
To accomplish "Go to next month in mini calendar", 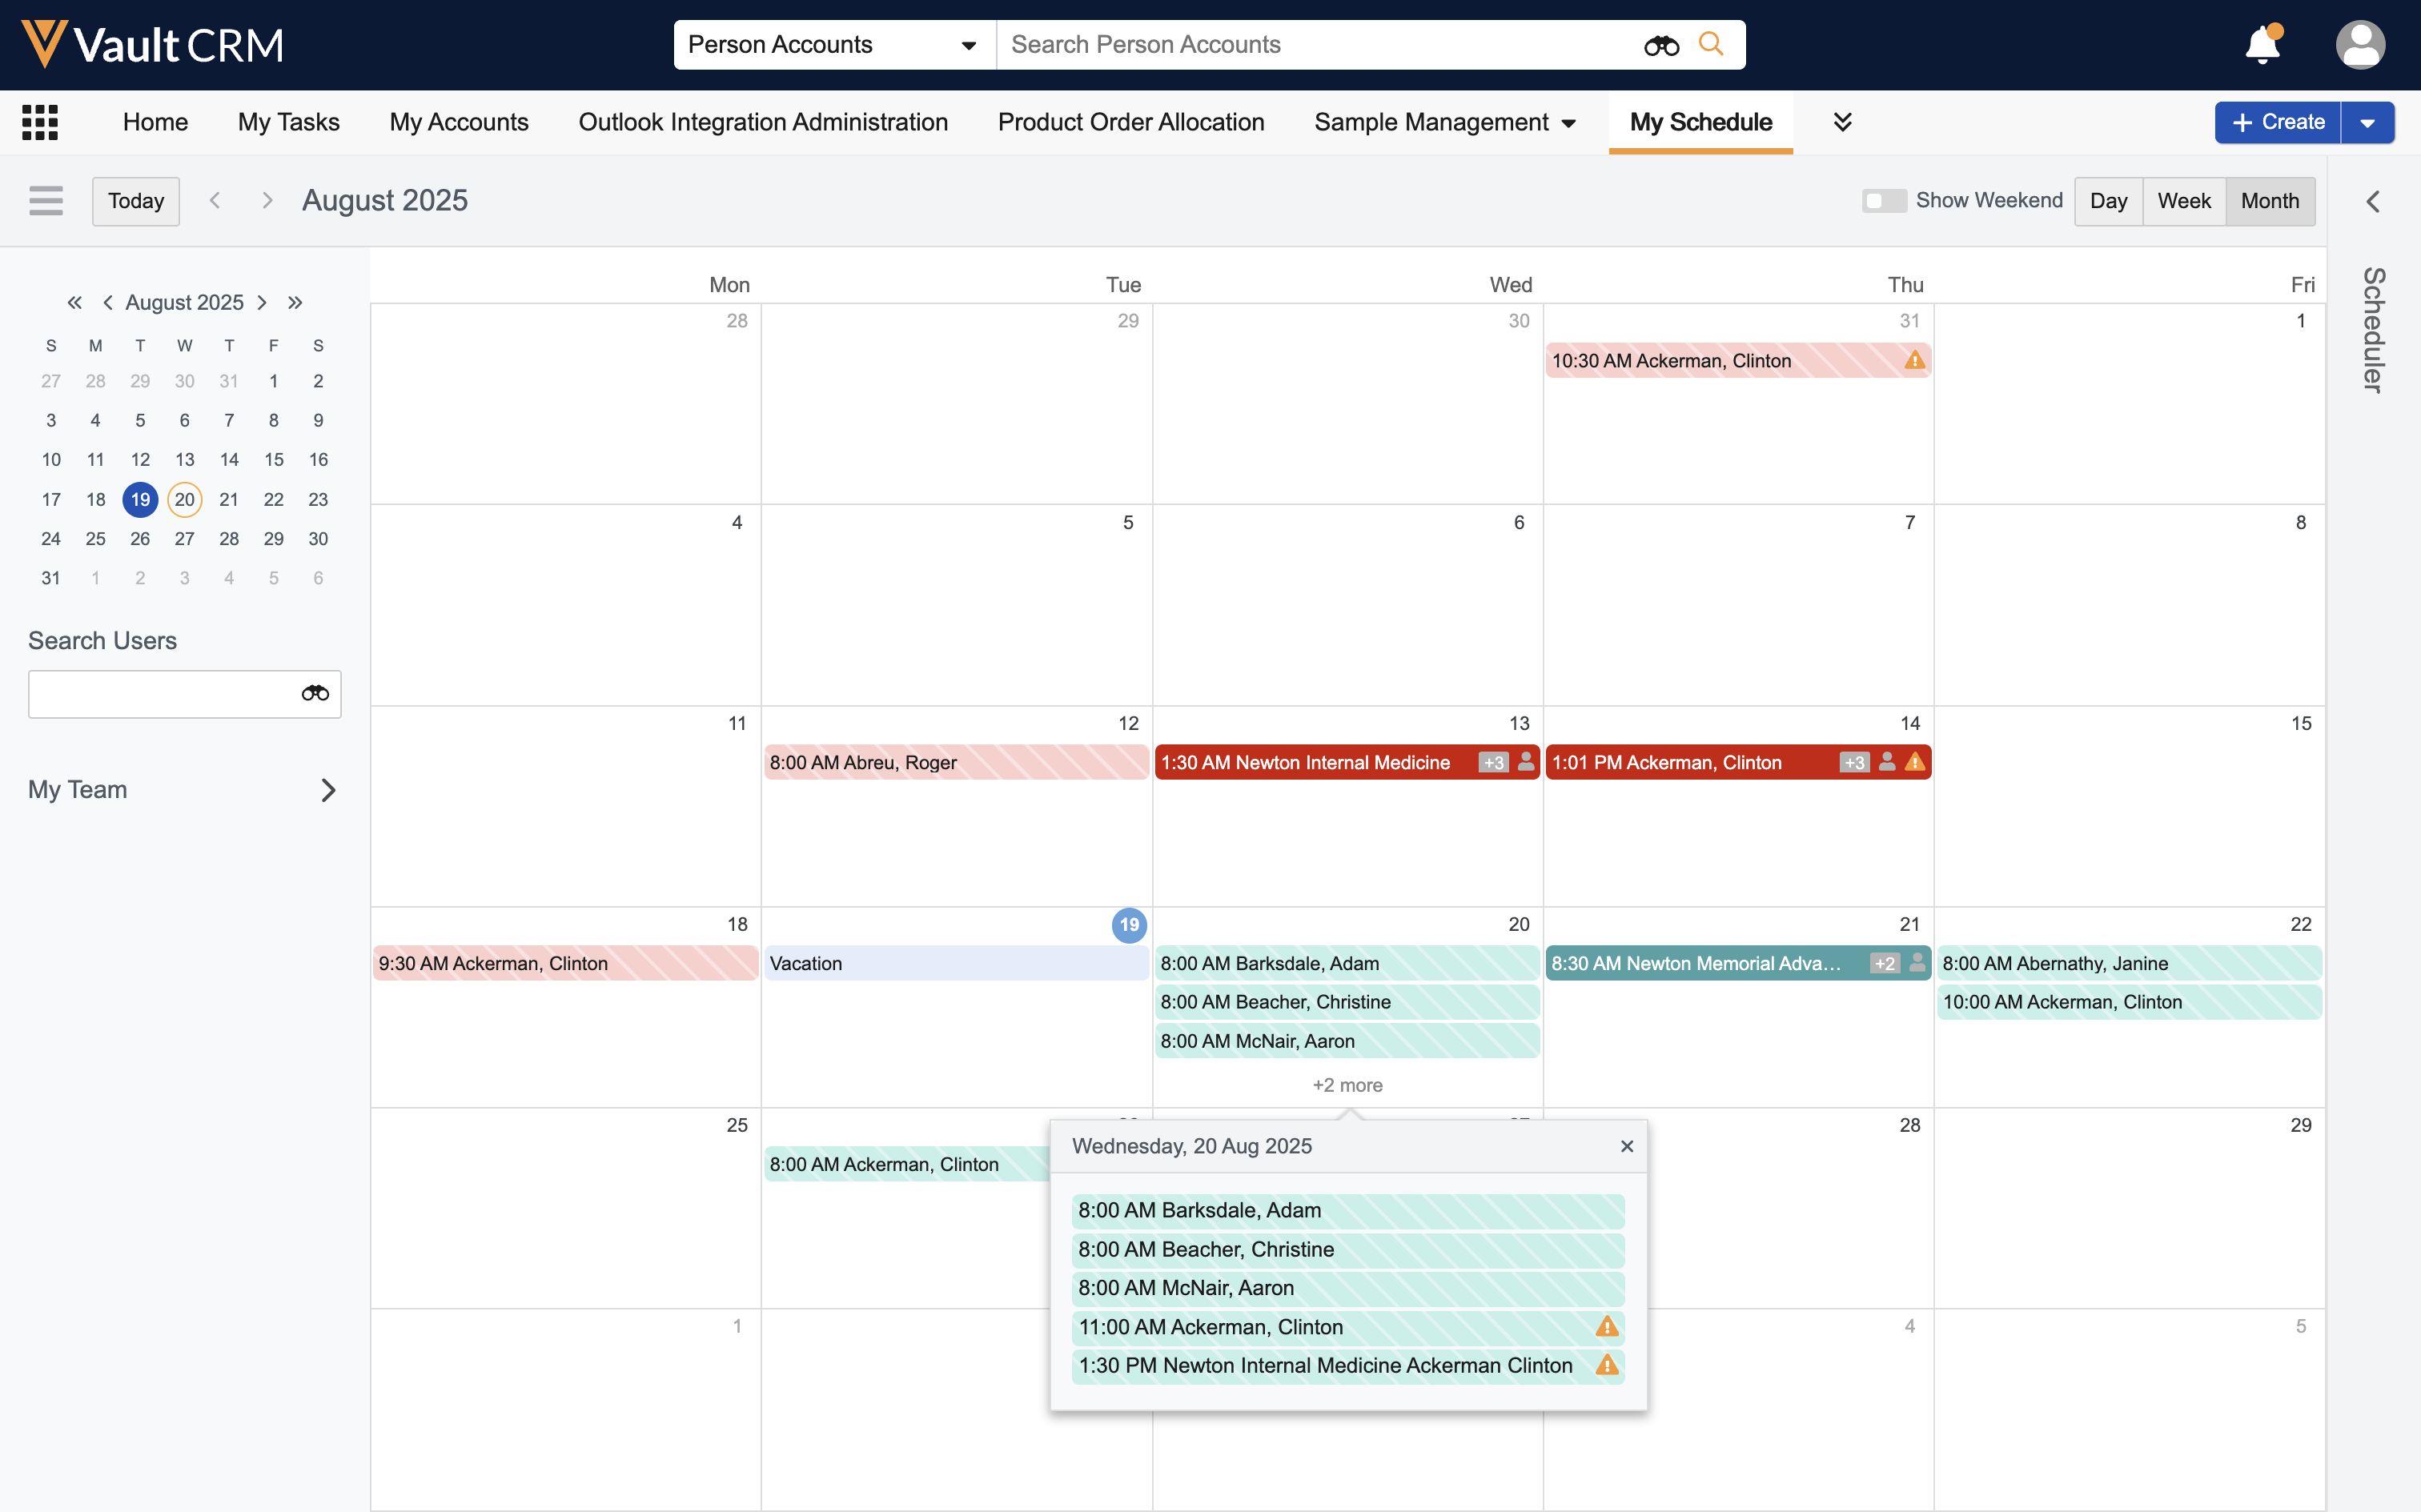I will coord(262,302).
